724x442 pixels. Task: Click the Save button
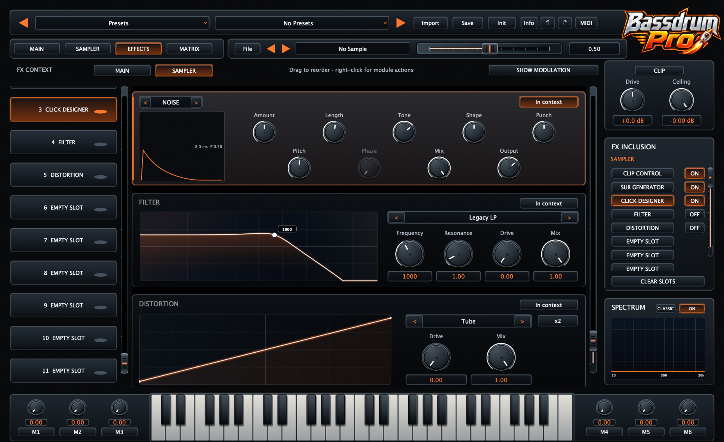(x=467, y=23)
